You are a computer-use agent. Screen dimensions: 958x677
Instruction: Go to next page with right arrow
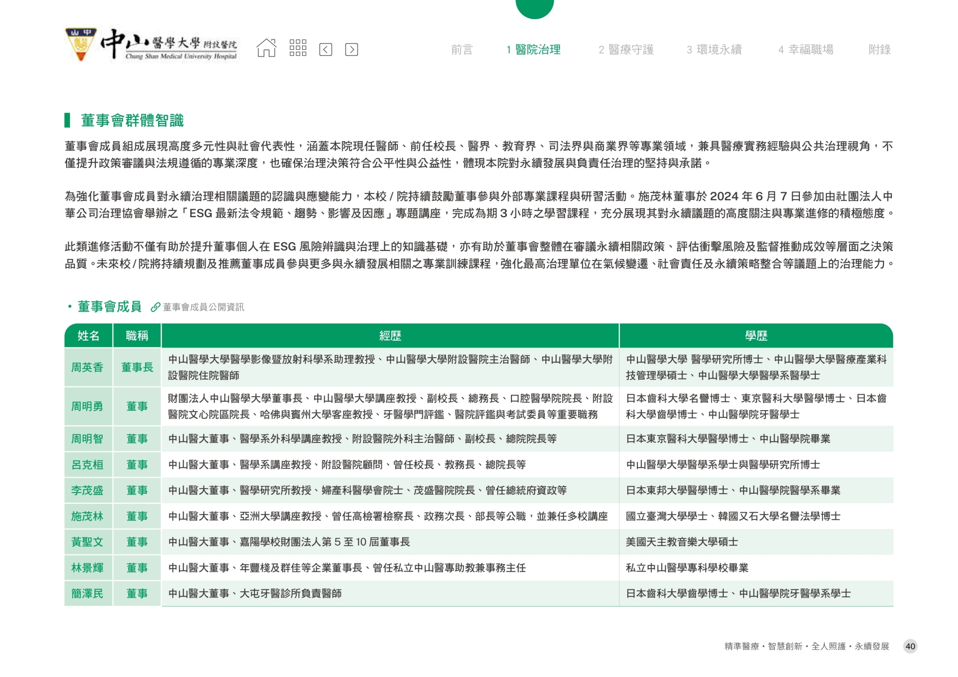(351, 50)
